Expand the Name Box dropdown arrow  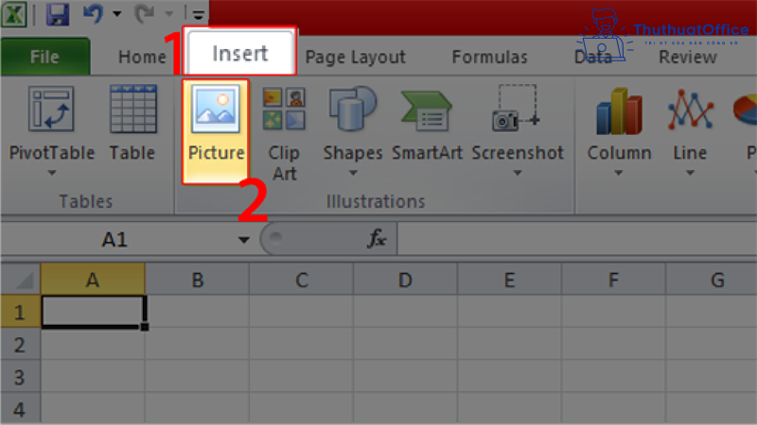[243, 240]
